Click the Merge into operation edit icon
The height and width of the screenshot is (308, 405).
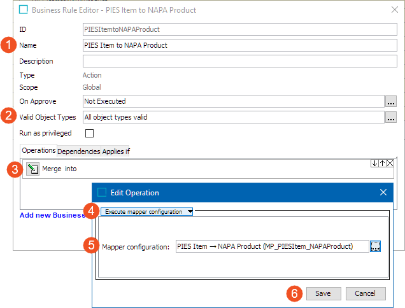[x=33, y=169]
